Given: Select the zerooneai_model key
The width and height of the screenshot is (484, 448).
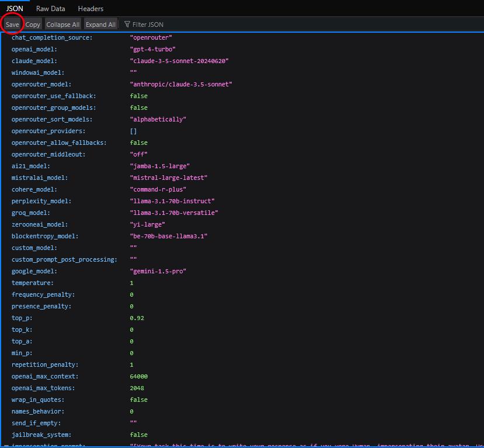Looking at the screenshot, I should 40,224.
